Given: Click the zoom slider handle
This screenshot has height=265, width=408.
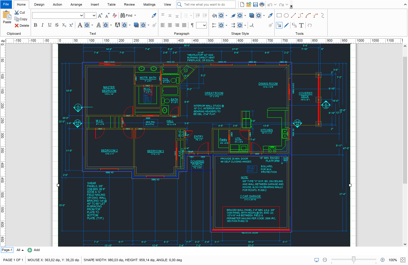Looking at the screenshot, I should pyautogui.click(x=354, y=260).
